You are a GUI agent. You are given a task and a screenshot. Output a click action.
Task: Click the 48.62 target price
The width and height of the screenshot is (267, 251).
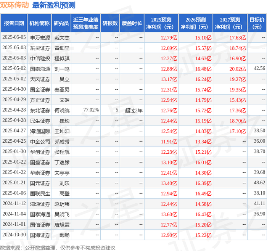[259, 183]
